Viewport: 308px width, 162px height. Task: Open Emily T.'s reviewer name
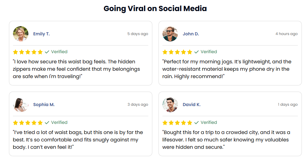pyautogui.click(x=41, y=34)
